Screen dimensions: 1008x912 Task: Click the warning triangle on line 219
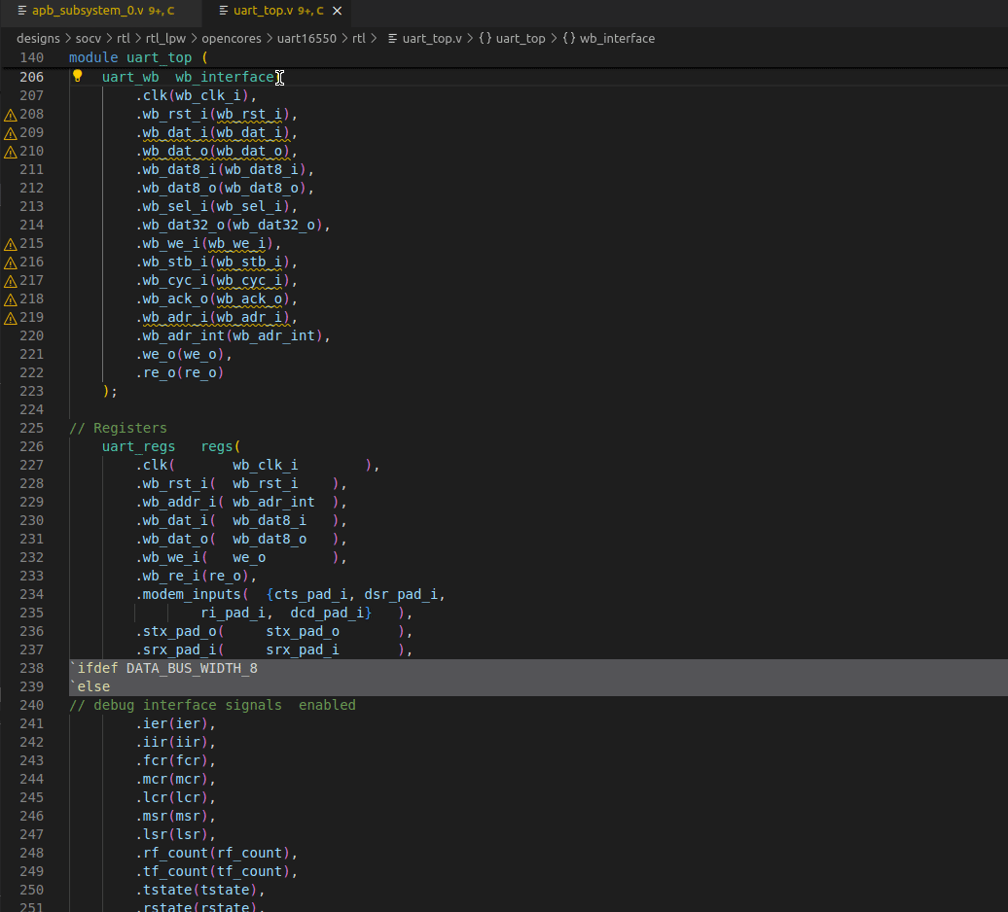click(x=9, y=317)
